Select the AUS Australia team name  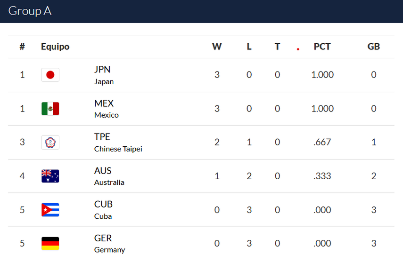[x=109, y=176]
